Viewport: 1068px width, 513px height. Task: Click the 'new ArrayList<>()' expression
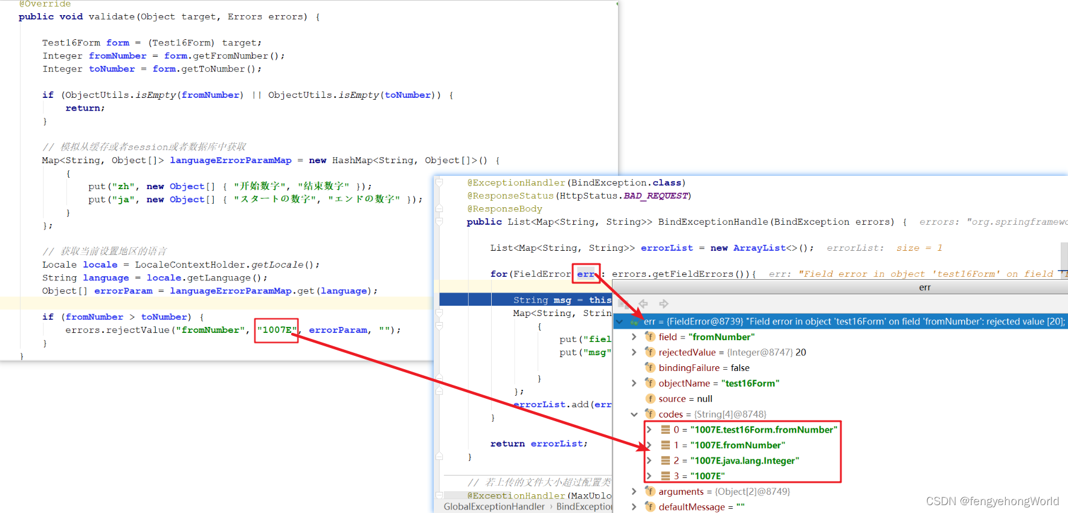(759, 248)
